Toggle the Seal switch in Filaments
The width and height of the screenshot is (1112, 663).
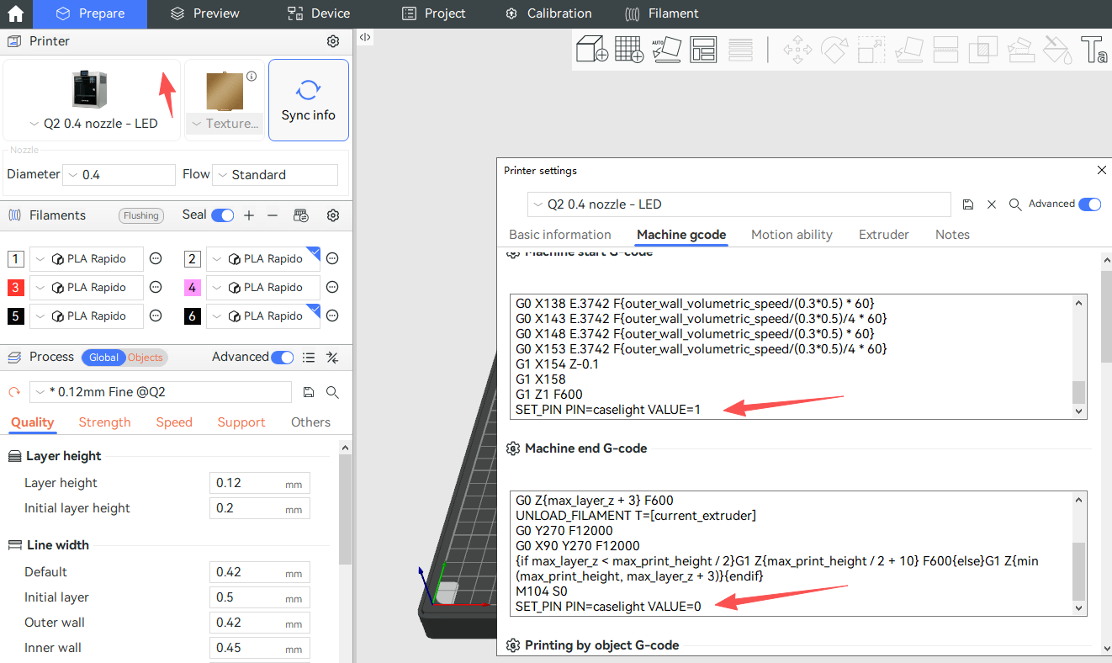[222, 215]
